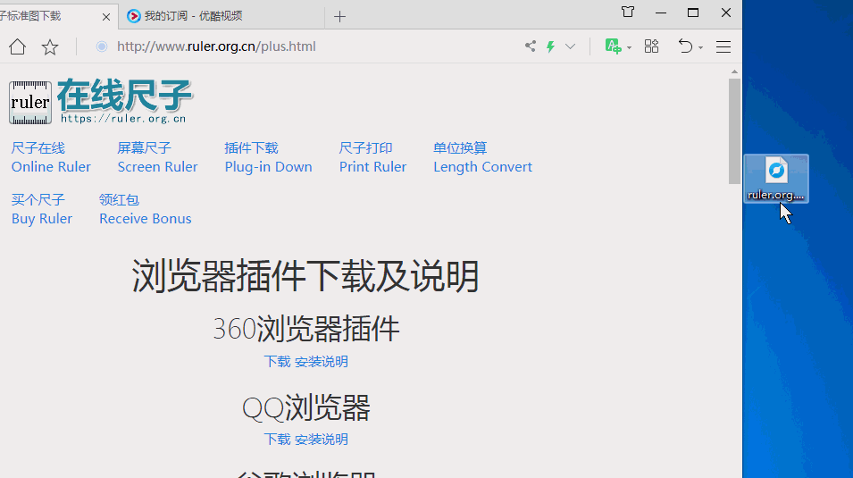Screen dimensions: 853x478
Task: Toggle the green lightning speed mode icon
Action: point(550,46)
